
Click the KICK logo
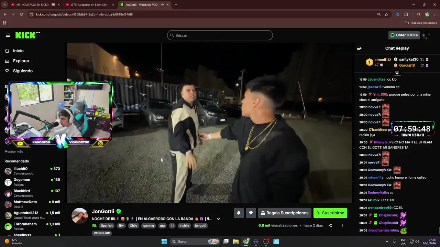point(27,35)
